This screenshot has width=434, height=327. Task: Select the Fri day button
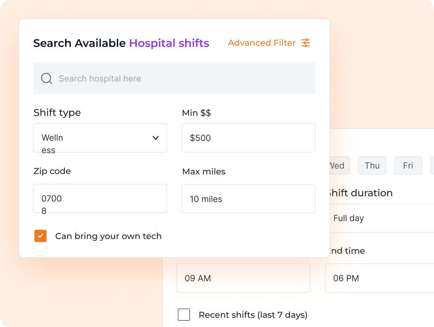(x=408, y=166)
